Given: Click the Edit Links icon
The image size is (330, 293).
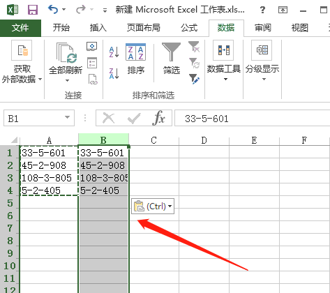Looking at the screenshot, I should (x=93, y=80).
